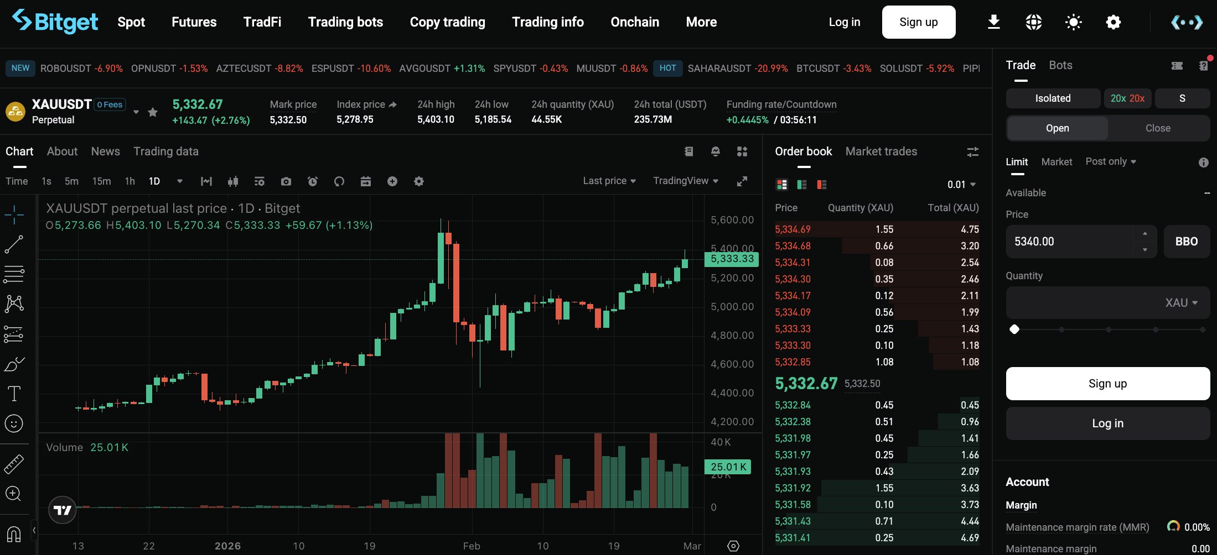The image size is (1217, 555).
Task: Click the chart screenshot camera icon
Action: 286,181
